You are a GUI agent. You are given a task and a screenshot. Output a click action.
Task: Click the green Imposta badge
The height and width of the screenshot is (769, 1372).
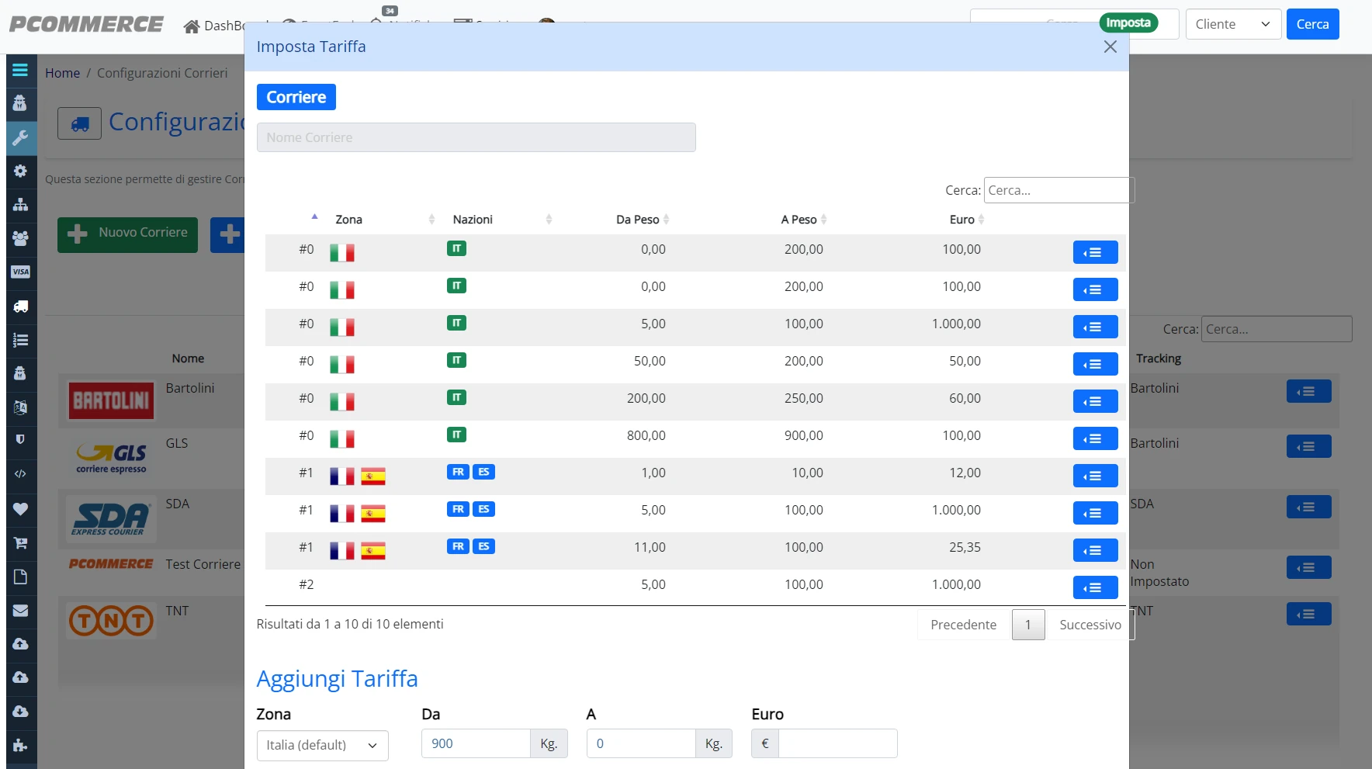tap(1128, 23)
